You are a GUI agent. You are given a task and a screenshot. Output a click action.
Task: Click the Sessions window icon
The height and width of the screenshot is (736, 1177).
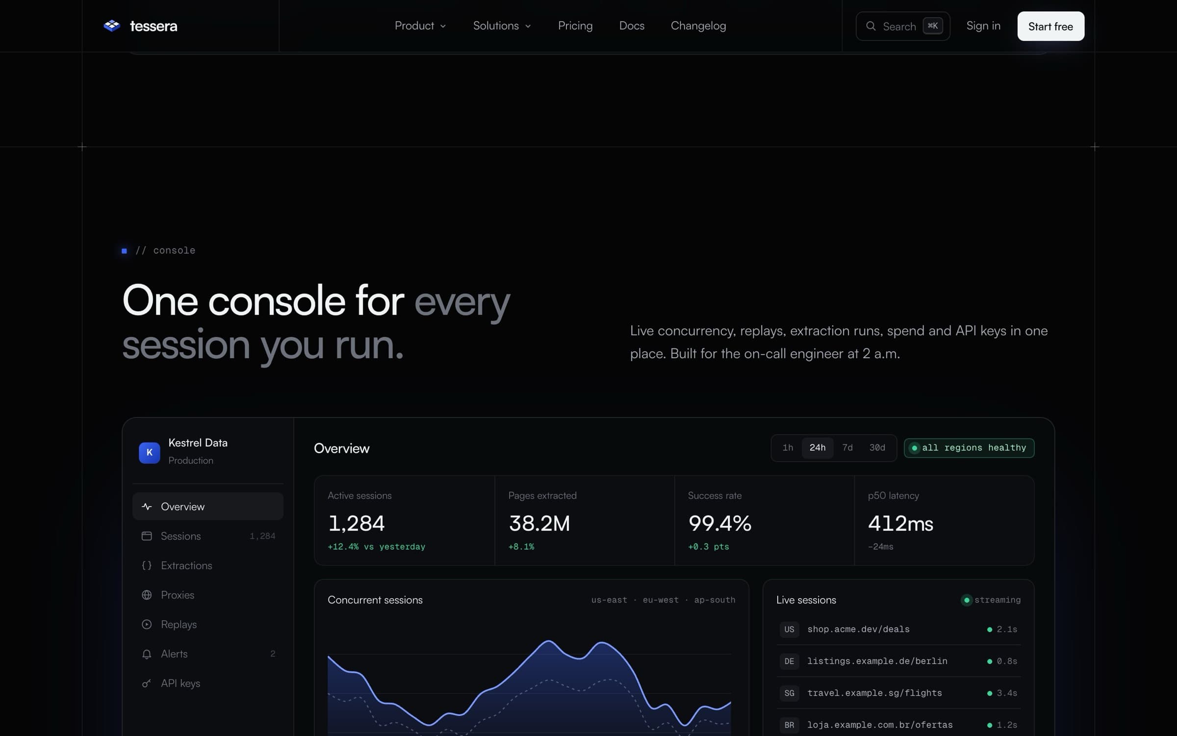147,536
